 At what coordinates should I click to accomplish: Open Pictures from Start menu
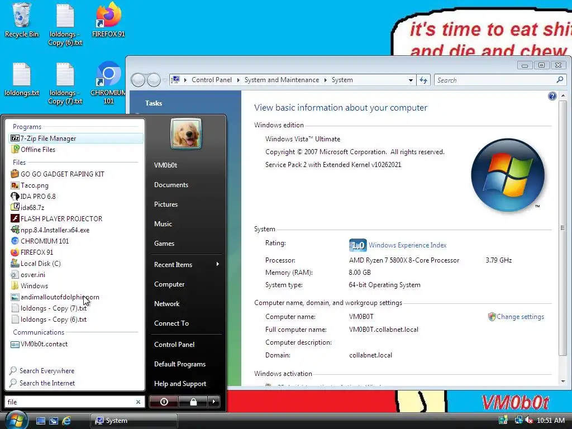point(166,204)
